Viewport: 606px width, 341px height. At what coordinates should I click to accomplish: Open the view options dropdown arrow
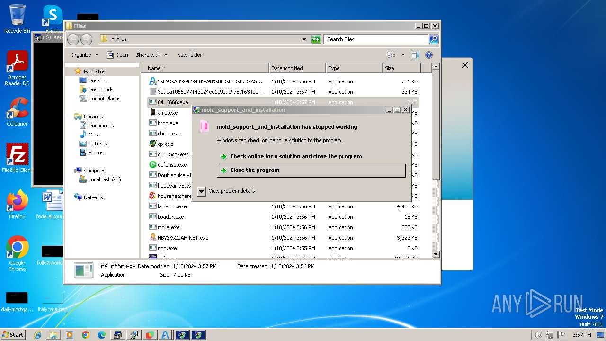pos(403,55)
